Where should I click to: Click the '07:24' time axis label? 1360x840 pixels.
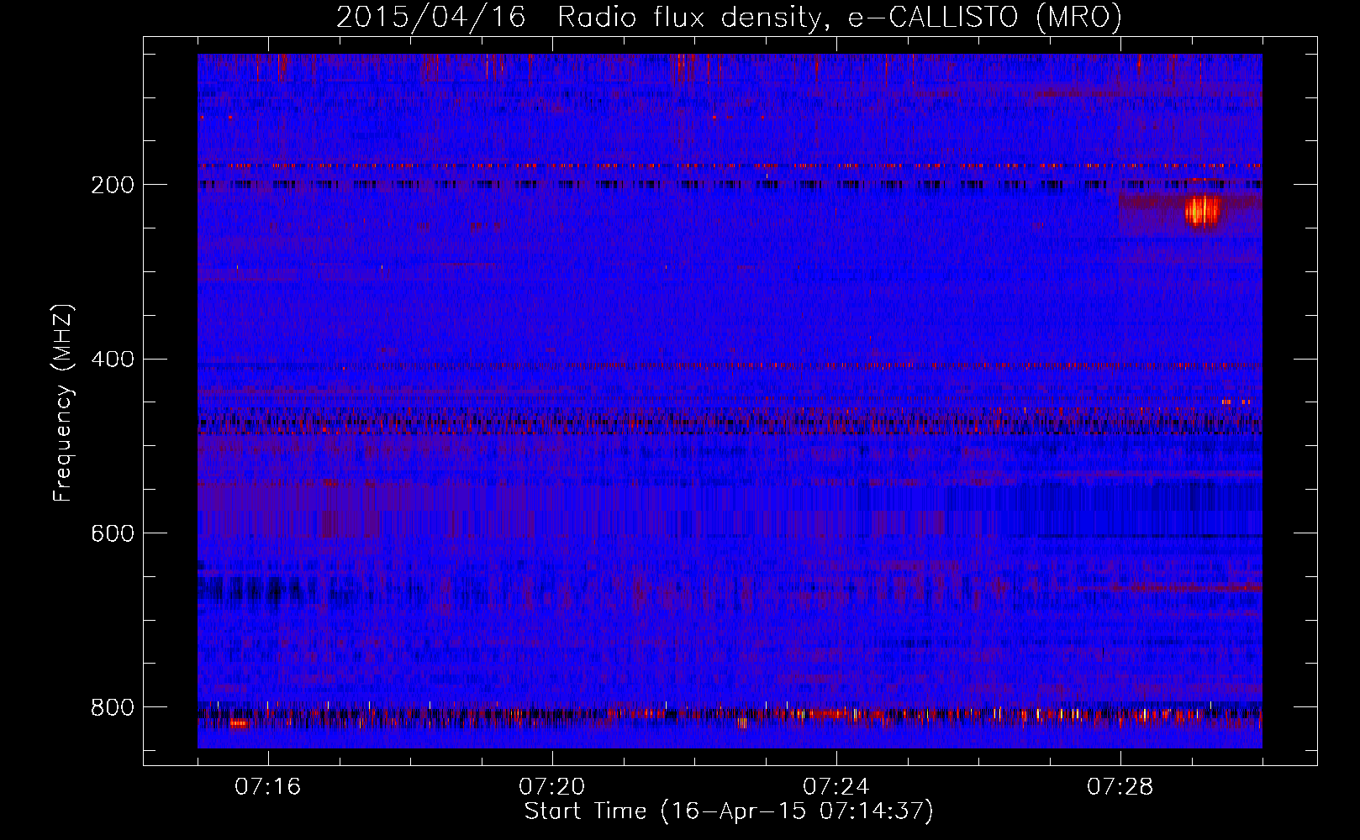pos(836,787)
